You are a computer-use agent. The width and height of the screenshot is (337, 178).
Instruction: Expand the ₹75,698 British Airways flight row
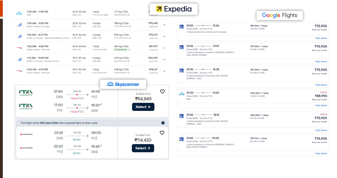(164, 25)
